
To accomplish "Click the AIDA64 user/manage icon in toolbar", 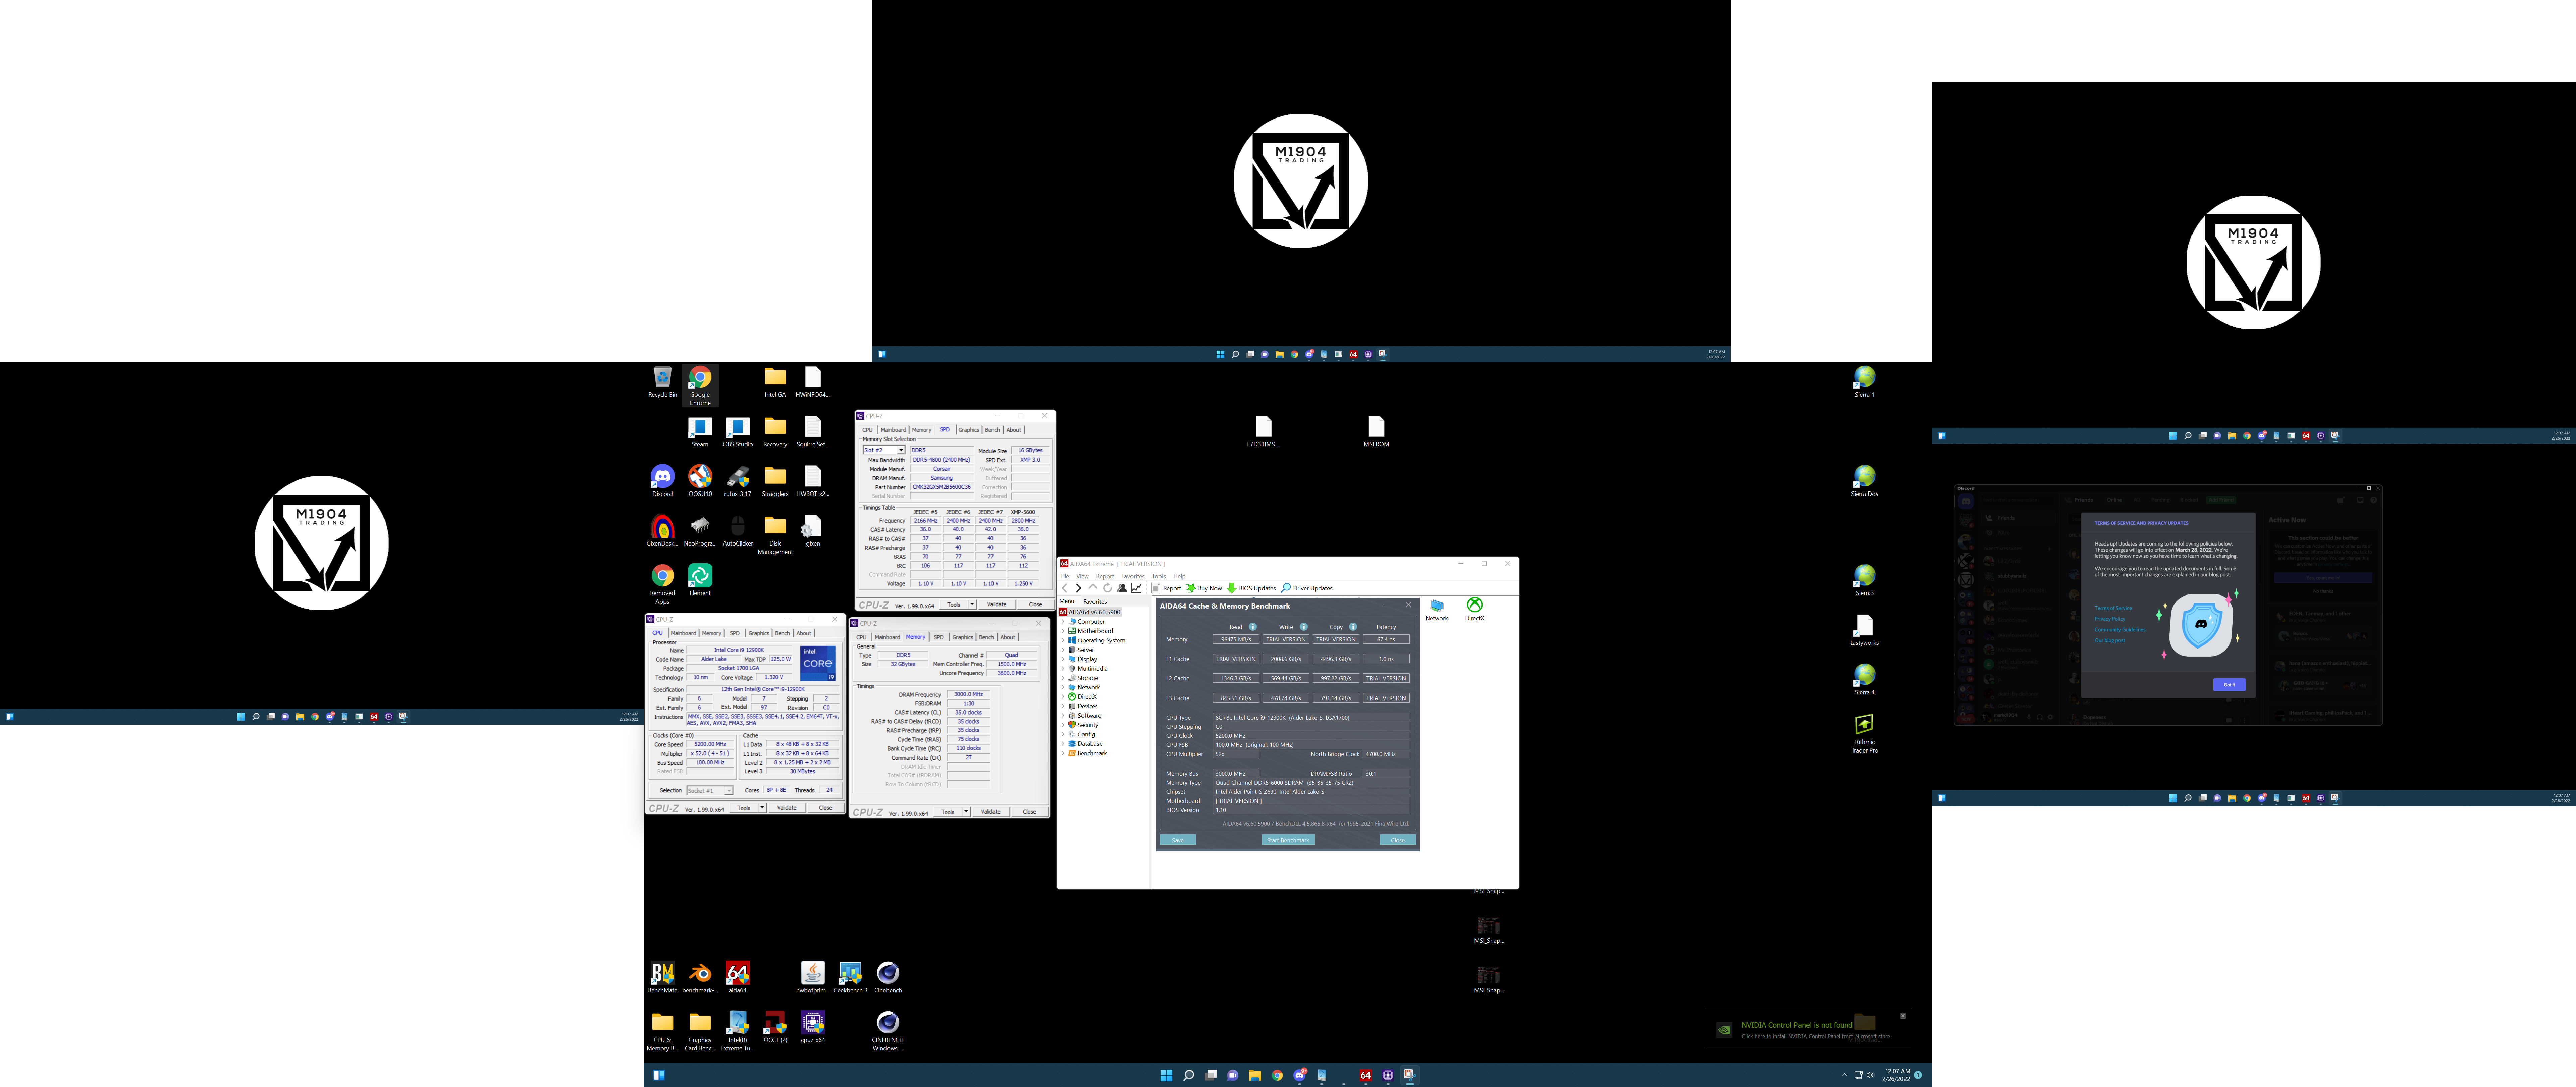I will click(x=1122, y=588).
